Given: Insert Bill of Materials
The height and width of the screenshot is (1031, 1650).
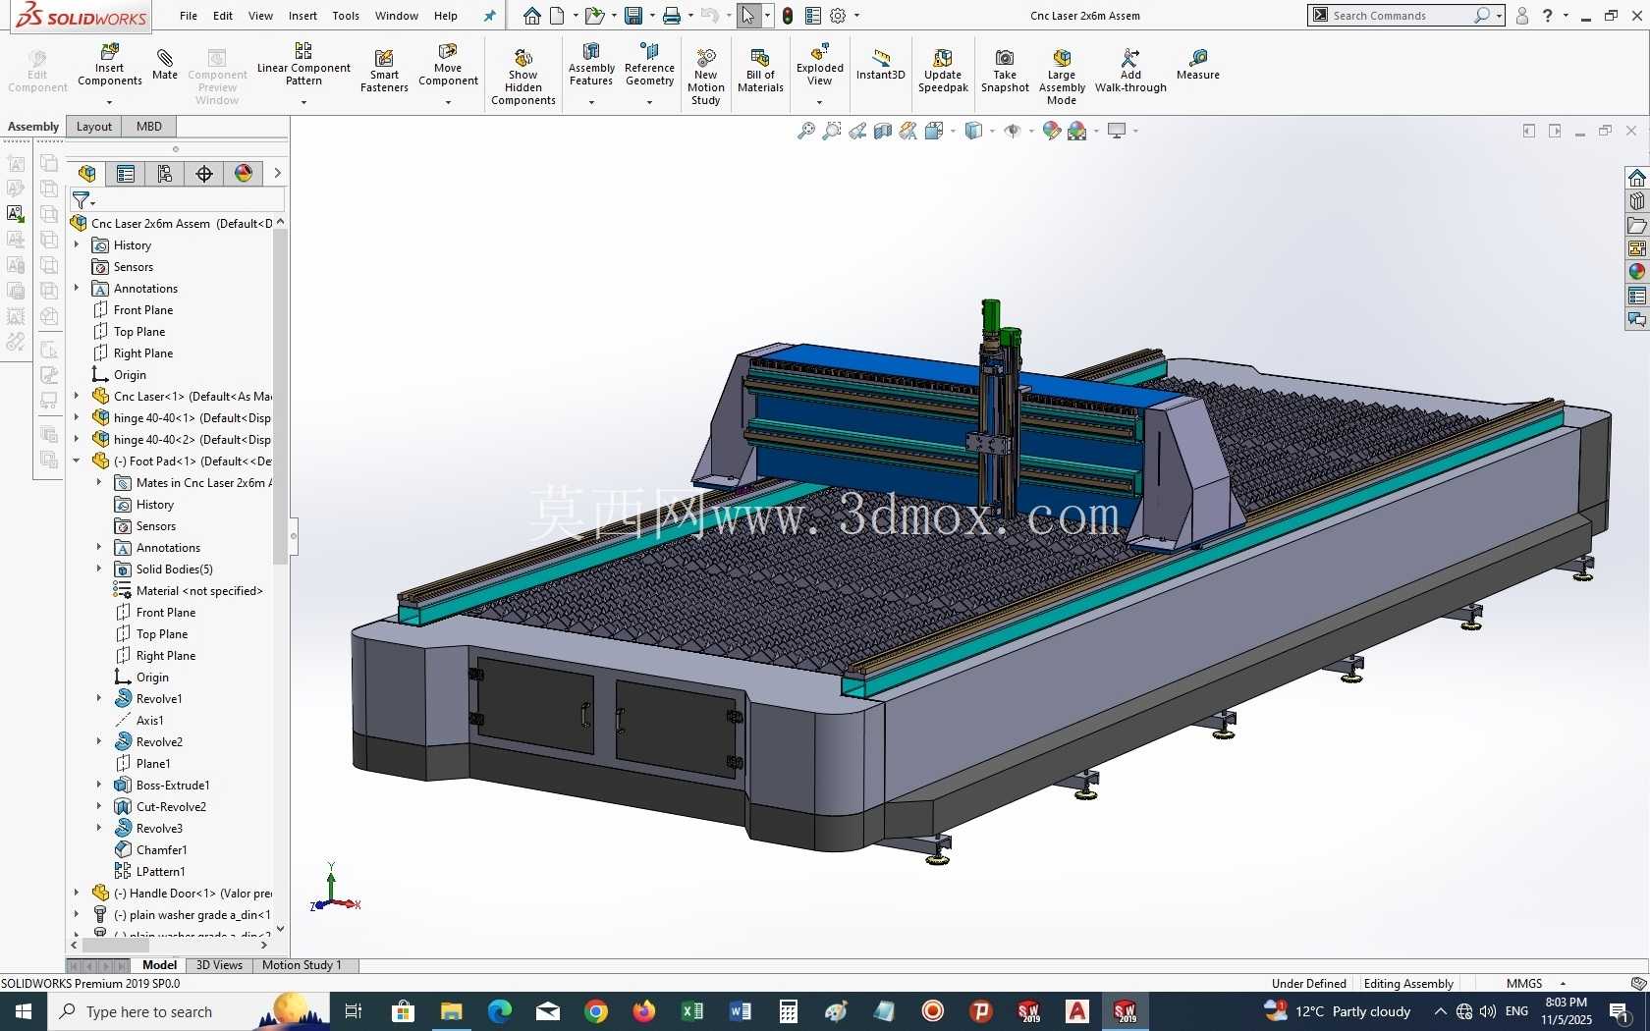Looking at the screenshot, I should click(x=760, y=71).
